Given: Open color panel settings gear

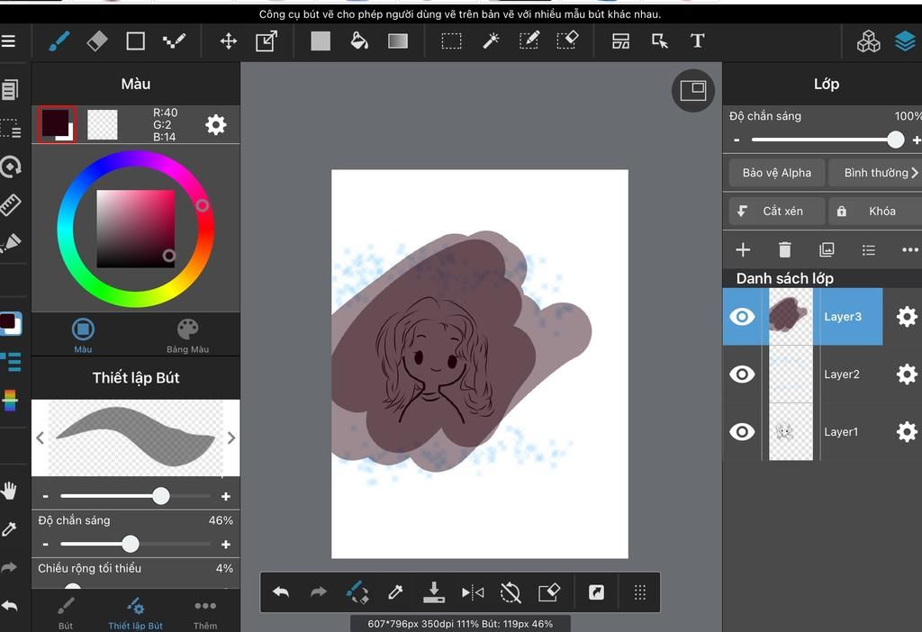Looking at the screenshot, I should (216, 124).
